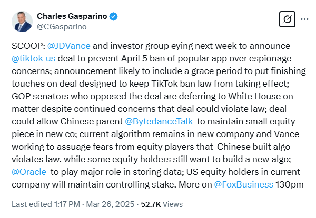Open the @Oracle mention link
This screenshot has width=316, height=218.
click(x=29, y=172)
